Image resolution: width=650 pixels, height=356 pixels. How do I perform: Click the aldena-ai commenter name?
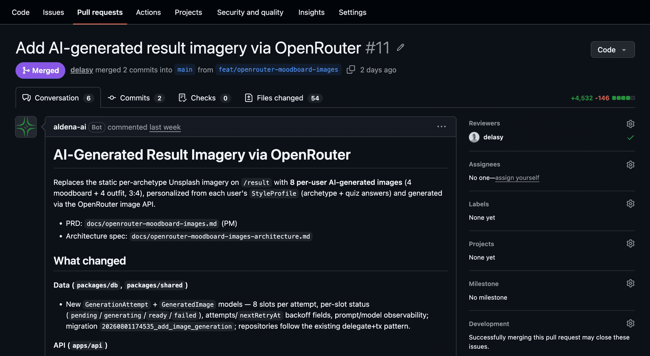click(x=70, y=127)
